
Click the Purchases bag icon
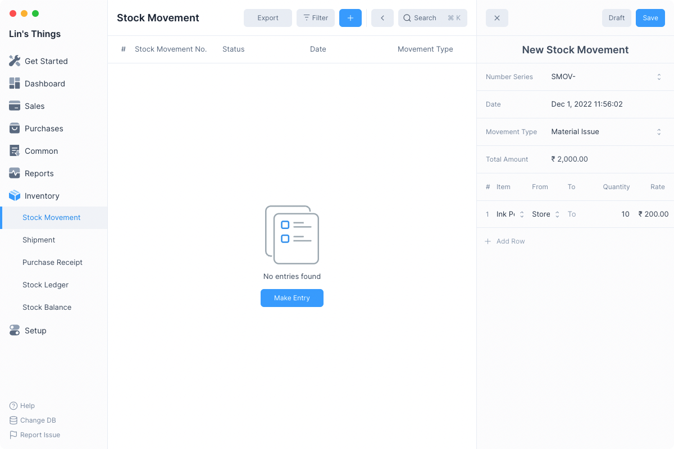[x=15, y=129]
